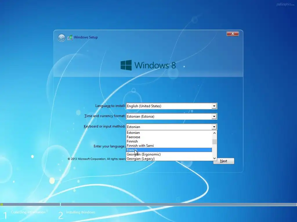Select Faeroese in the keyboard list
Image resolution: width=297 pixels, height=222 pixels.
[x=169, y=137]
